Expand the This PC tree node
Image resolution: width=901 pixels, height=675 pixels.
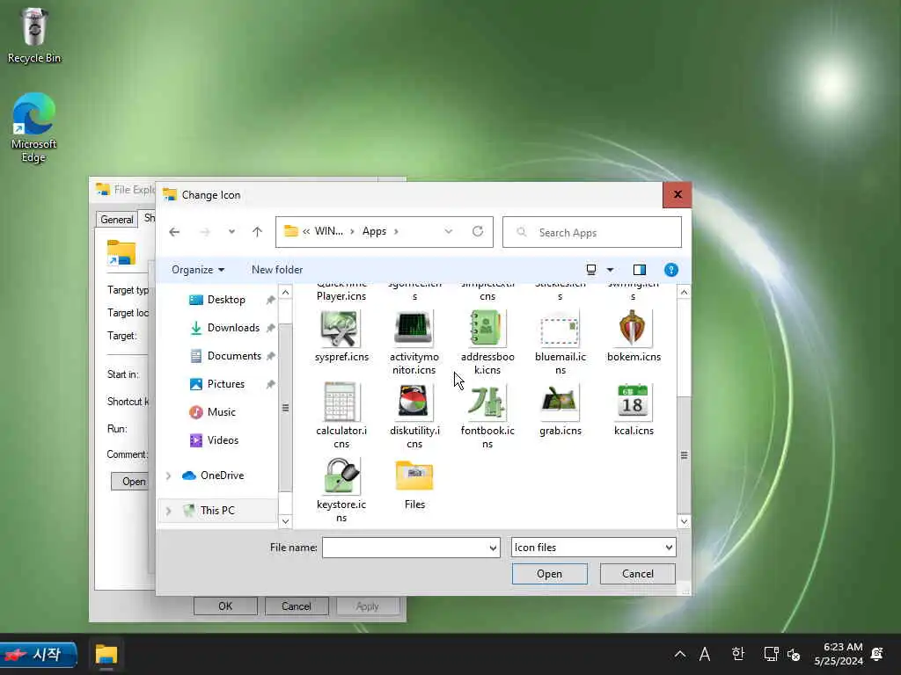[168, 511]
